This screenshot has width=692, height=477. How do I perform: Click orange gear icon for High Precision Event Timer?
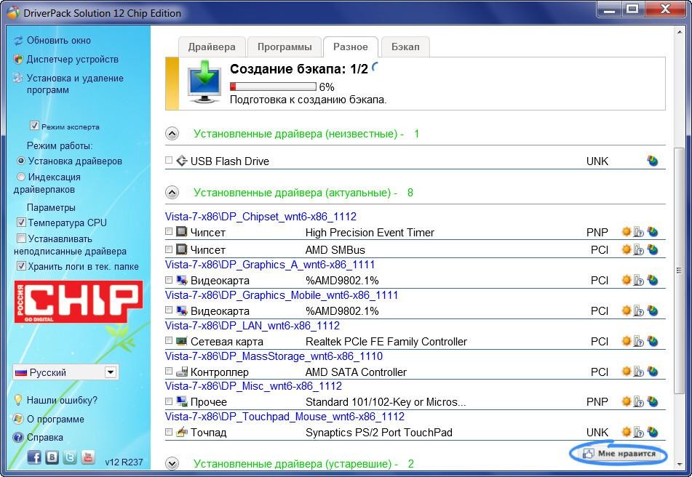627,232
